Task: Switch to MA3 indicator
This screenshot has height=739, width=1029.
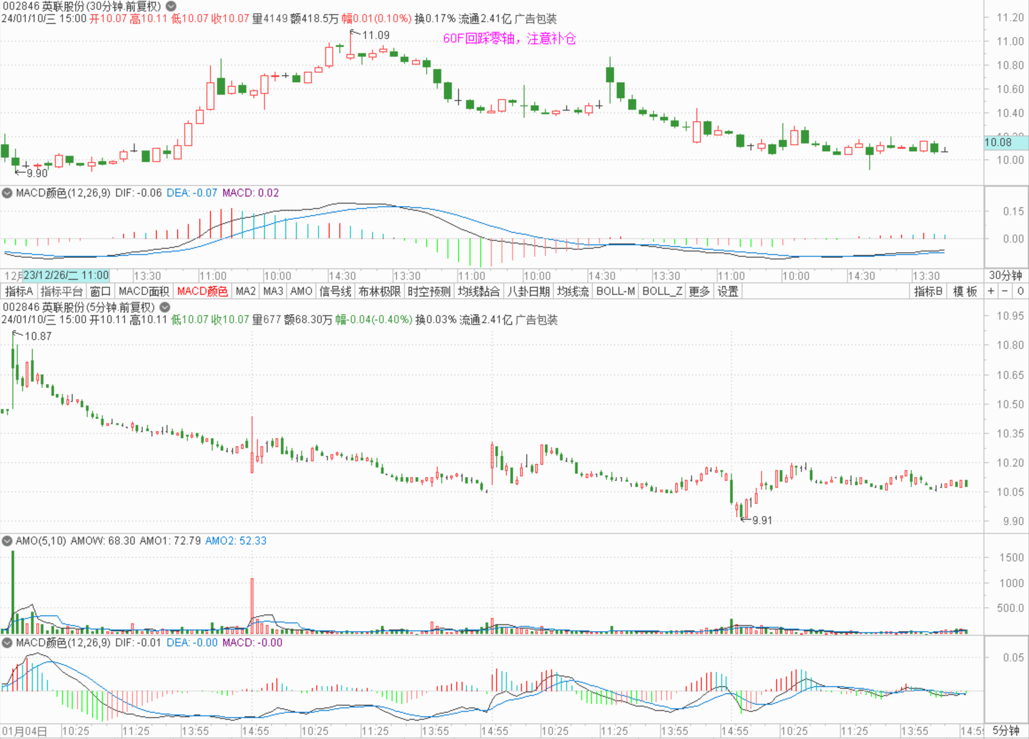Action: (x=273, y=291)
